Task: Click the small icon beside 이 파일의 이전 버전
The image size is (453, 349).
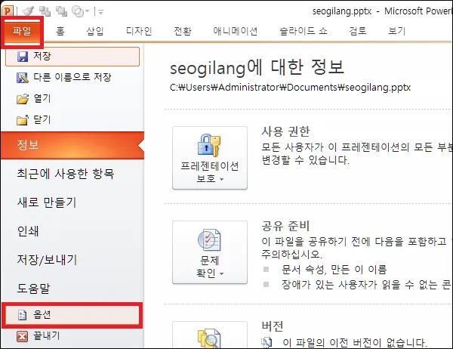Action: point(267,342)
